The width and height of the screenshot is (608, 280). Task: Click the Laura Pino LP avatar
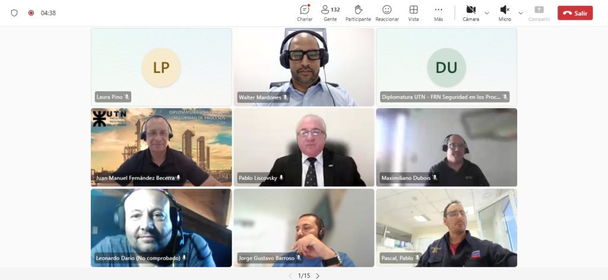click(x=161, y=68)
